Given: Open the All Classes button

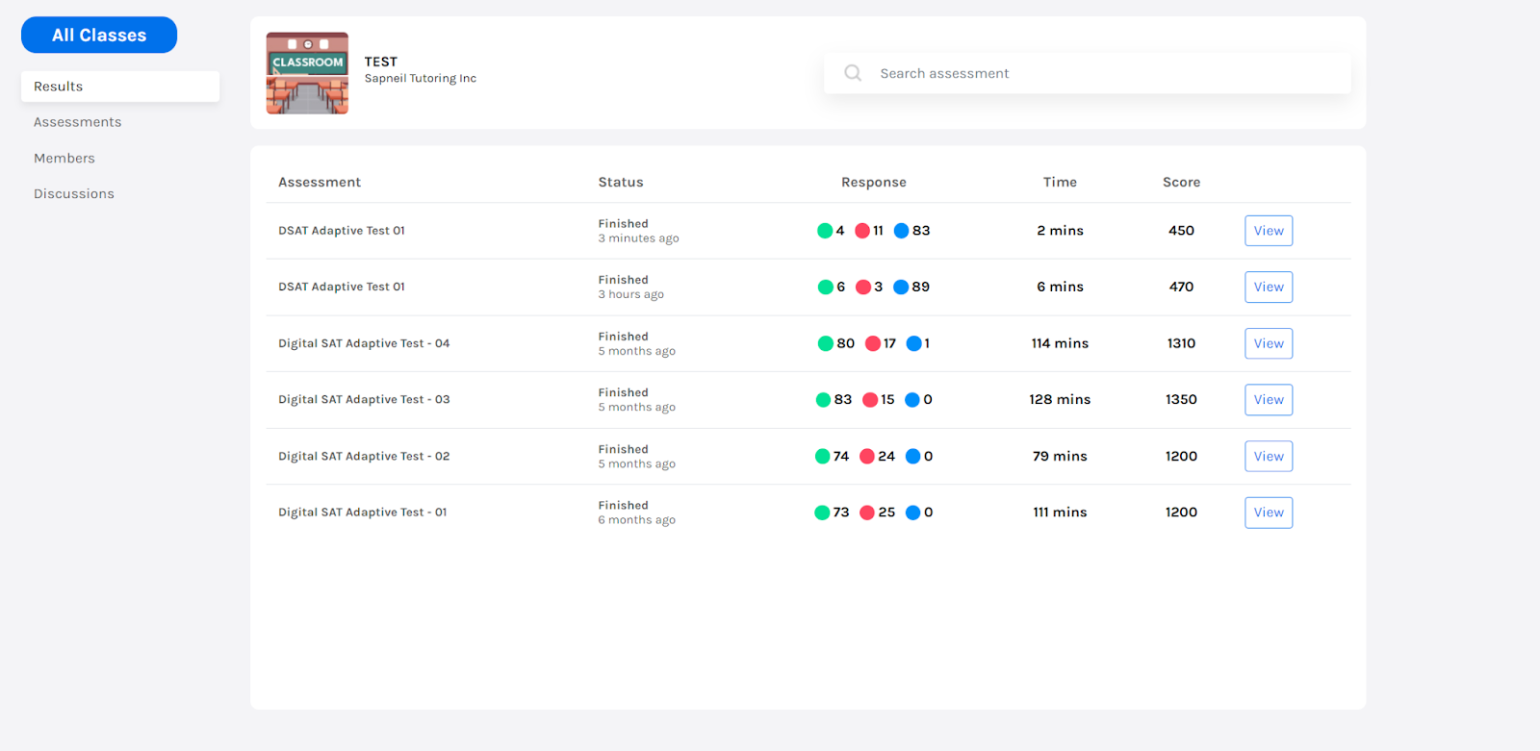Looking at the screenshot, I should tap(99, 36).
